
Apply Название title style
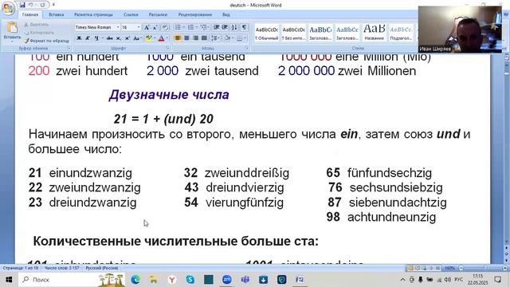click(x=374, y=33)
